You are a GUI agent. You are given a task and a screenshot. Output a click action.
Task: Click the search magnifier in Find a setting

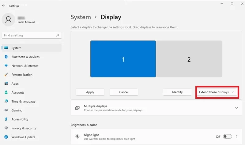(x=58, y=35)
